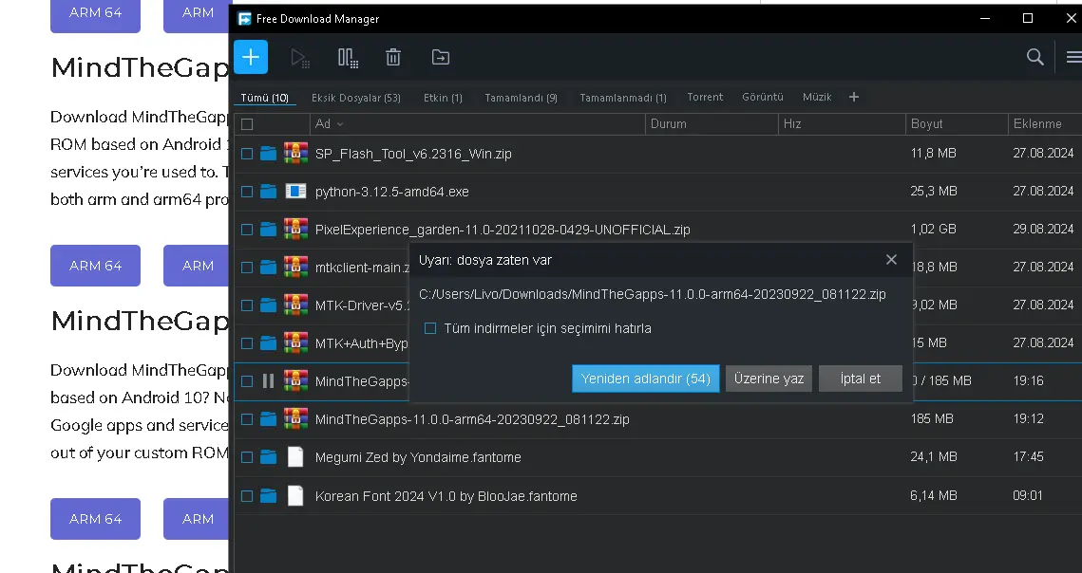
Task: Enable 'Tüm indirmeler için seçimimi hatırla' checkbox
Action: 430,328
